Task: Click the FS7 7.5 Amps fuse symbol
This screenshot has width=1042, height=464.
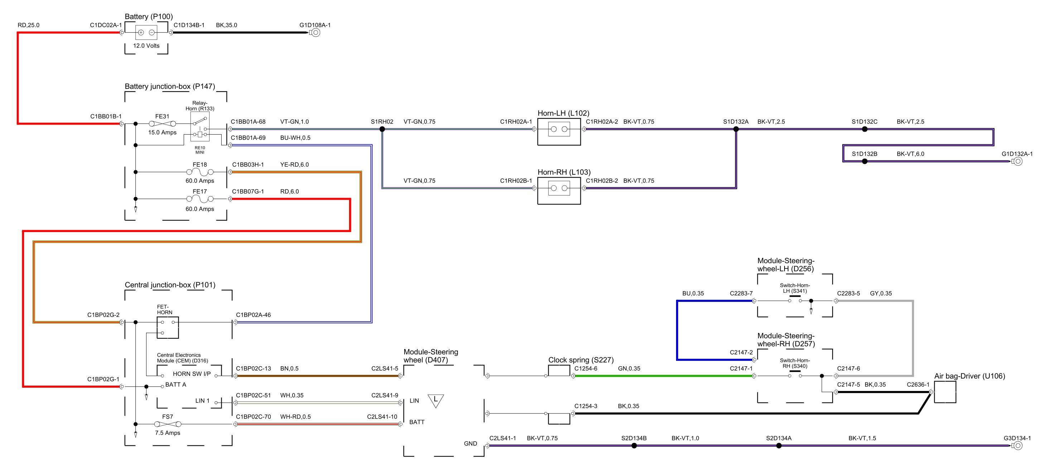Action: tap(168, 424)
